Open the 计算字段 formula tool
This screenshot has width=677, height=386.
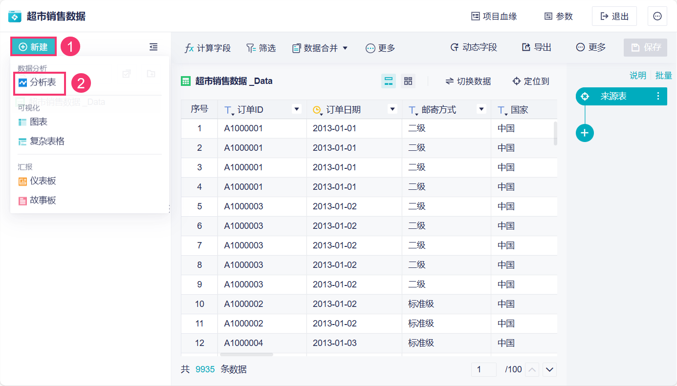coord(207,48)
